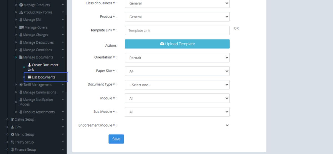The width and height of the screenshot is (333, 154).
Task: Open the Class of business dropdown
Action: pyautogui.click(x=177, y=3)
